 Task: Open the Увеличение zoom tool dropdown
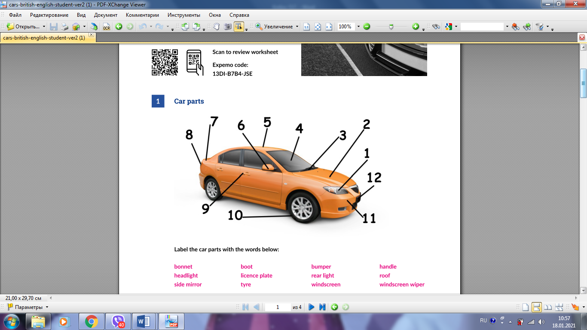(297, 27)
